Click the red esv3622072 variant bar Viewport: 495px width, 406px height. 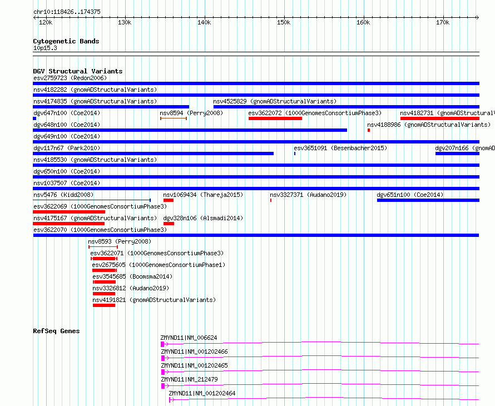(275, 118)
